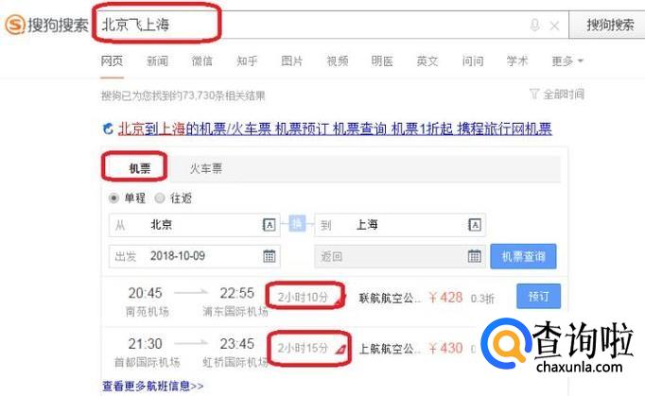645x396 pixels.
Task: Click the 机票查询 button
Action: point(523,257)
